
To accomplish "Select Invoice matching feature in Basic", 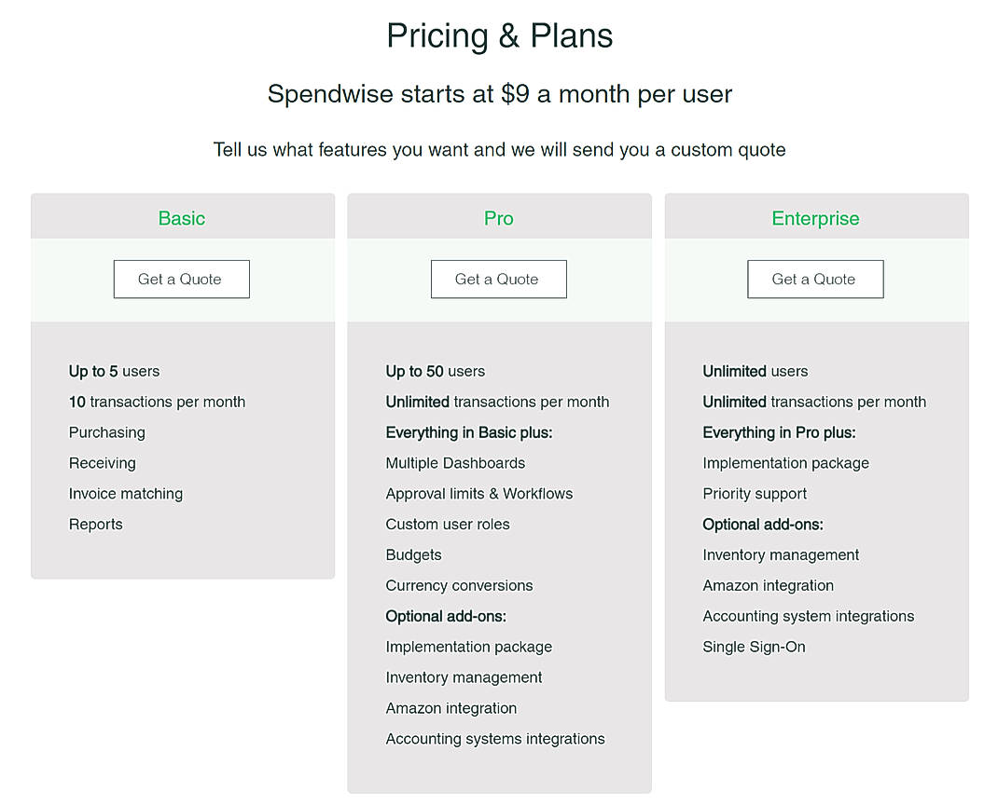I will coord(125,494).
